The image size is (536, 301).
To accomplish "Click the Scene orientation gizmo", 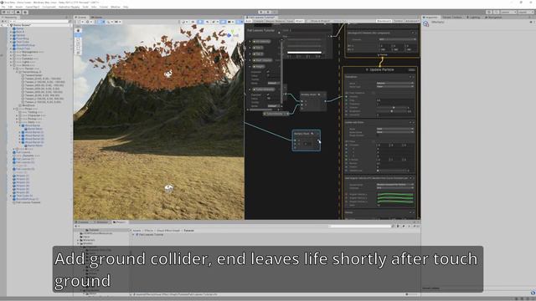I will (x=232, y=34).
